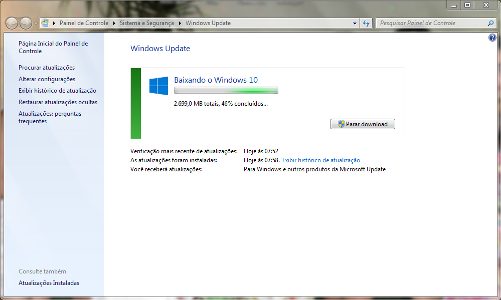Expand arrow after Sistema e Segurança breadcrumb
This screenshot has width=501, height=300.
180,23
